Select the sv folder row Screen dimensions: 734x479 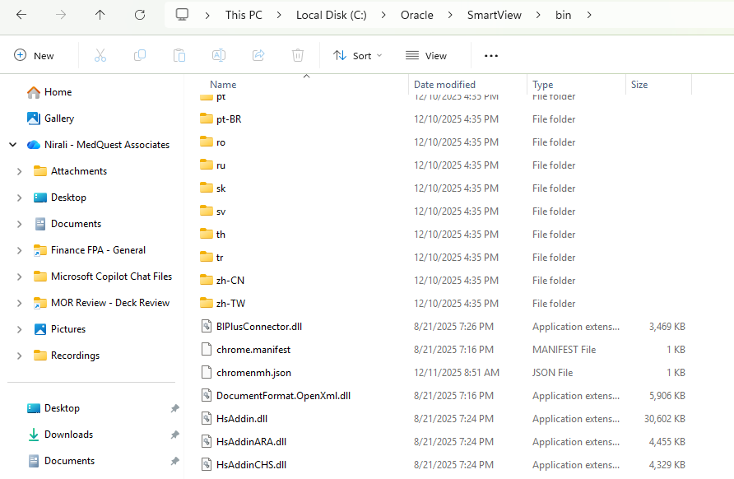coord(443,212)
